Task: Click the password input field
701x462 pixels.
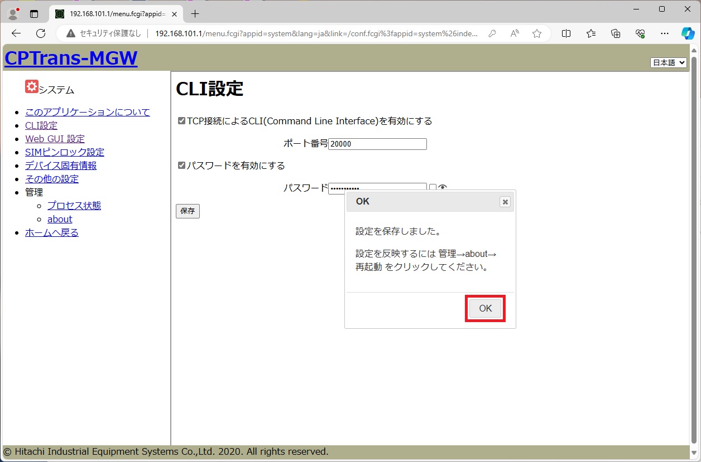Action: coord(377,188)
